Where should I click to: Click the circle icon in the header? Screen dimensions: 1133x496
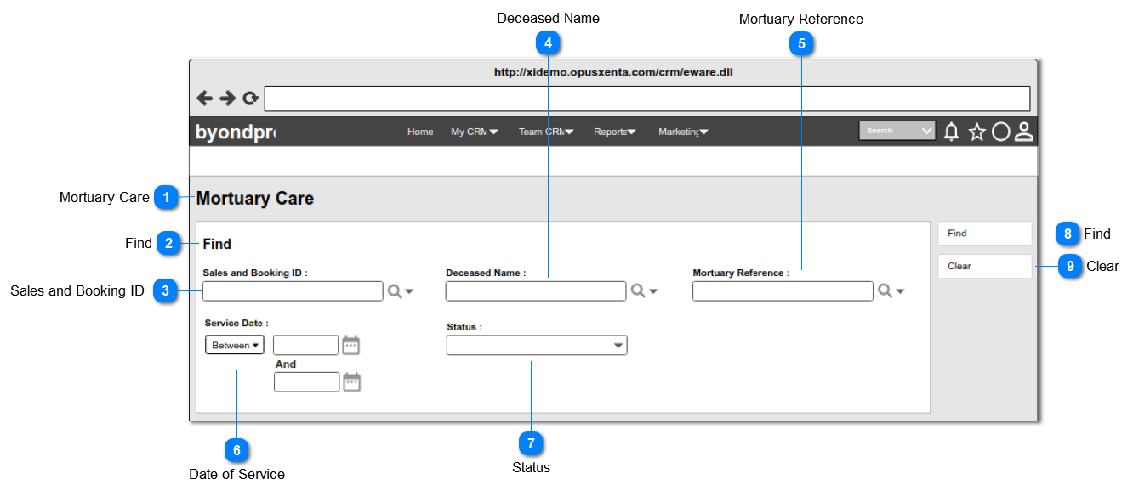coord(1001,132)
